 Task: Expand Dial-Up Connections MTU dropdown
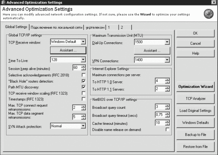(x=167, y=42)
